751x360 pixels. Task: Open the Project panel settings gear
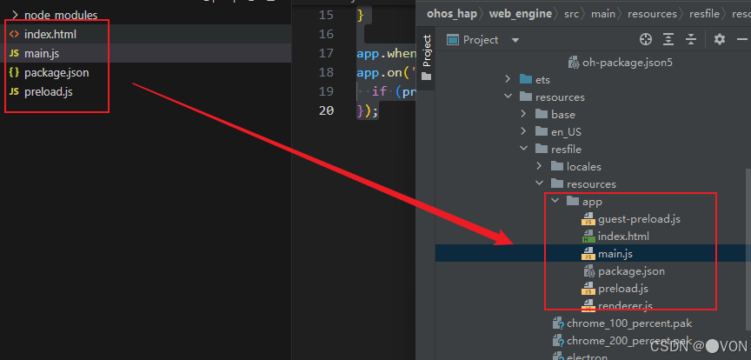[720, 40]
